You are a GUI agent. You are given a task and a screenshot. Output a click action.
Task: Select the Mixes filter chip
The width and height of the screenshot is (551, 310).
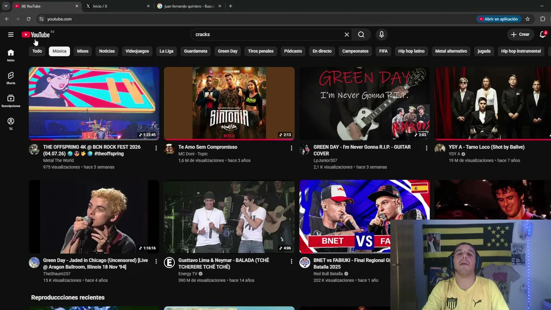coord(83,51)
